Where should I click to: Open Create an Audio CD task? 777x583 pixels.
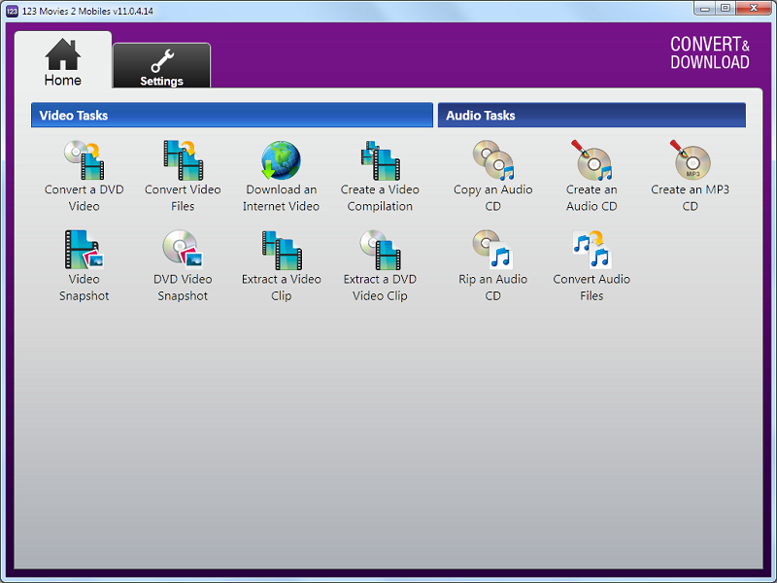pos(591,161)
